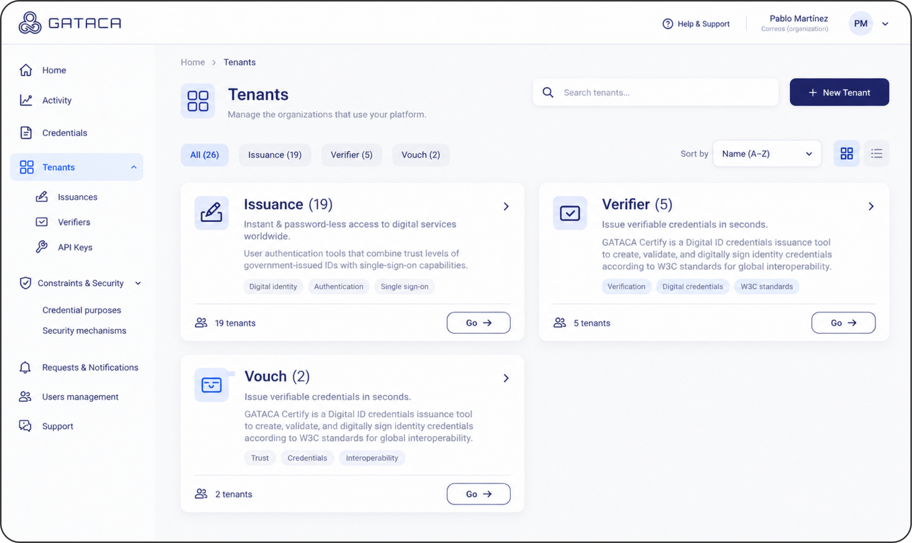Click the PM user avatar
912x543 pixels.
pos(860,24)
